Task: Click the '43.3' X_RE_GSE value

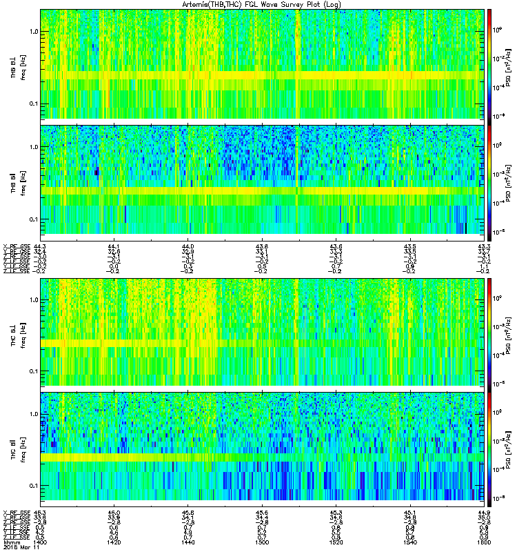Action: [x=484, y=246]
